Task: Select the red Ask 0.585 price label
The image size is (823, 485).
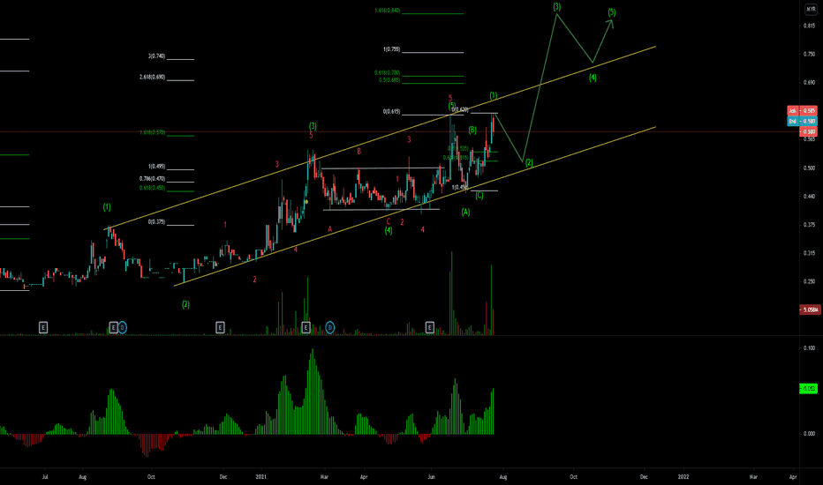Action: [x=802, y=110]
